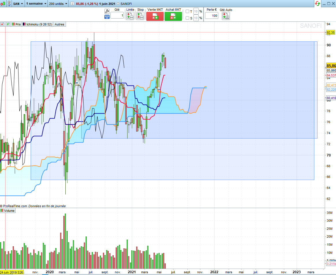Click the red-green refresh arrows icon
The width and height of the screenshot is (336, 275).
point(317,4)
